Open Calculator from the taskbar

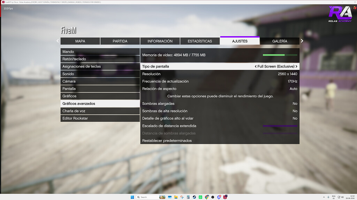coord(188,197)
